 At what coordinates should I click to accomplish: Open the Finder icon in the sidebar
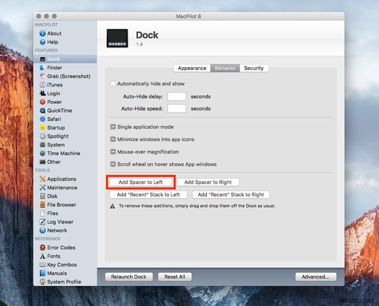click(x=43, y=68)
